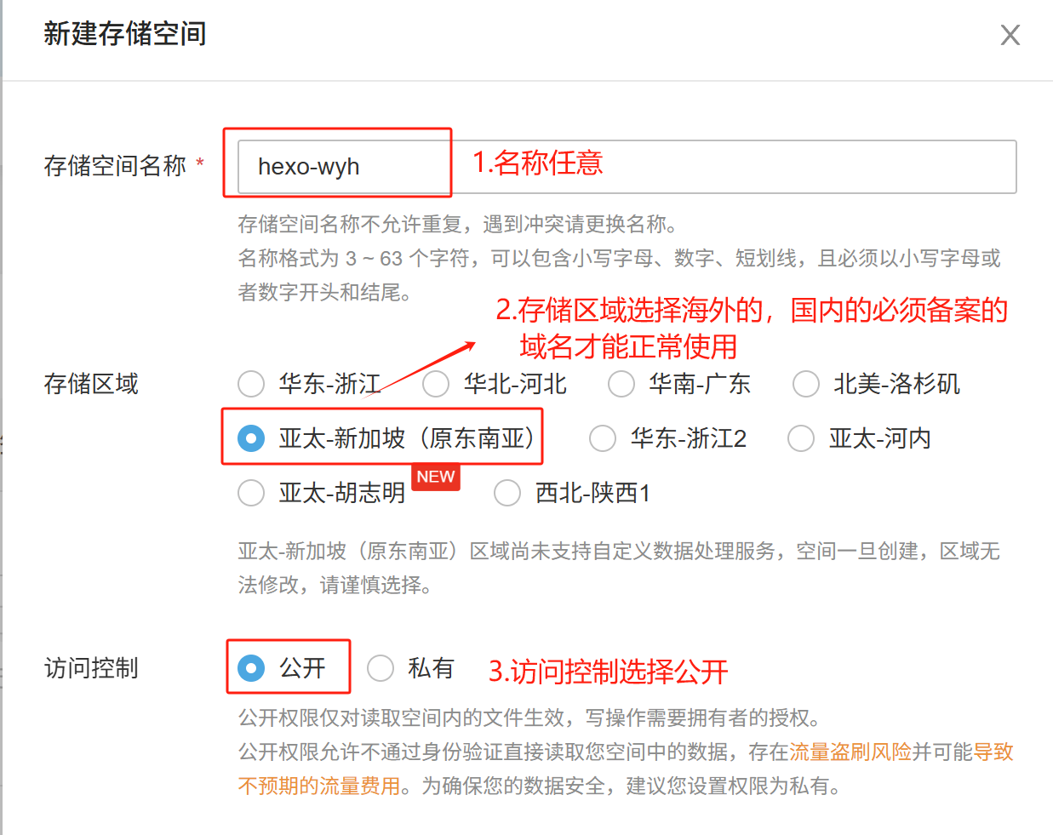Select the 北美-洛杉矶 region radio button
Image resolution: width=1053 pixels, height=835 pixels.
pyautogui.click(x=806, y=384)
